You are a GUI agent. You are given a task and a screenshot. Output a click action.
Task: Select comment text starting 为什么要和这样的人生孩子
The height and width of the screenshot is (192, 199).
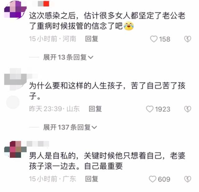point(107,91)
